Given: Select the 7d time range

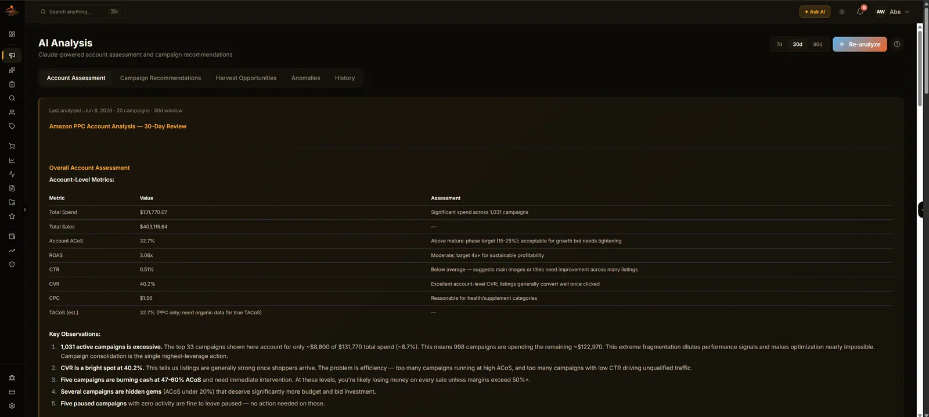Looking at the screenshot, I should [779, 44].
